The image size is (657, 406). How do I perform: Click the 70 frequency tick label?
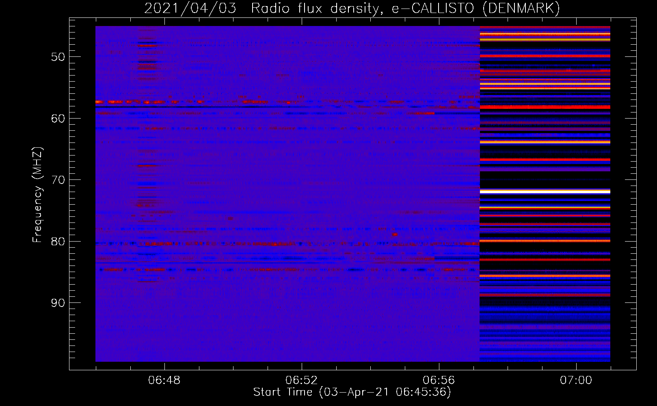[58, 179]
